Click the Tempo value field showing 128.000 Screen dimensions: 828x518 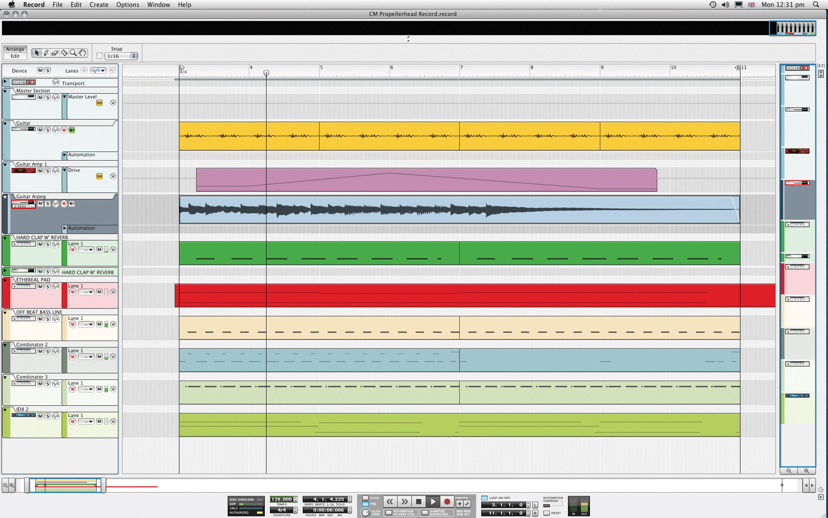tap(281, 498)
